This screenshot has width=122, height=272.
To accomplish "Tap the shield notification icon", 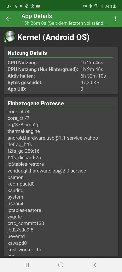I will click(26, 6).
